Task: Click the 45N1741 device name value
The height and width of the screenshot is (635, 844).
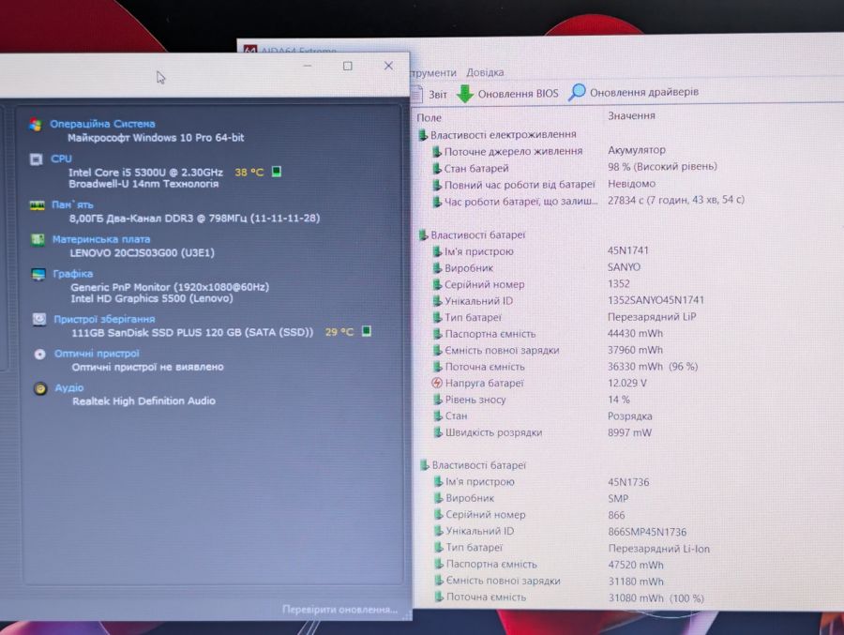Action: click(628, 250)
